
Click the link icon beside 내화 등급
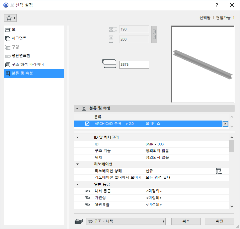coord(87,191)
